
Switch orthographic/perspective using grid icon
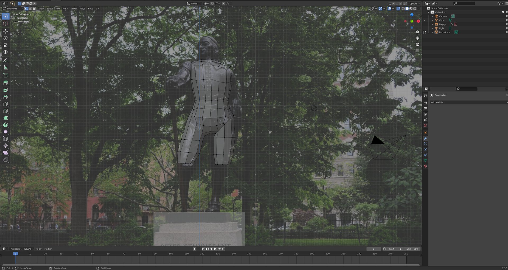click(417, 50)
